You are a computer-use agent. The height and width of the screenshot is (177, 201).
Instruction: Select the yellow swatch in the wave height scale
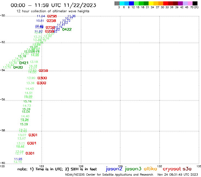pyautogui.click(x=151, y=3)
